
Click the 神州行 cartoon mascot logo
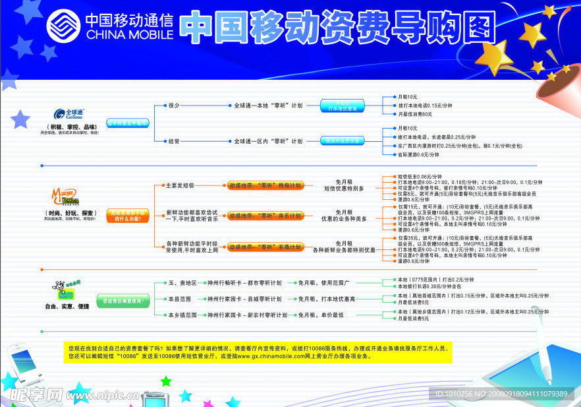tap(67, 290)
